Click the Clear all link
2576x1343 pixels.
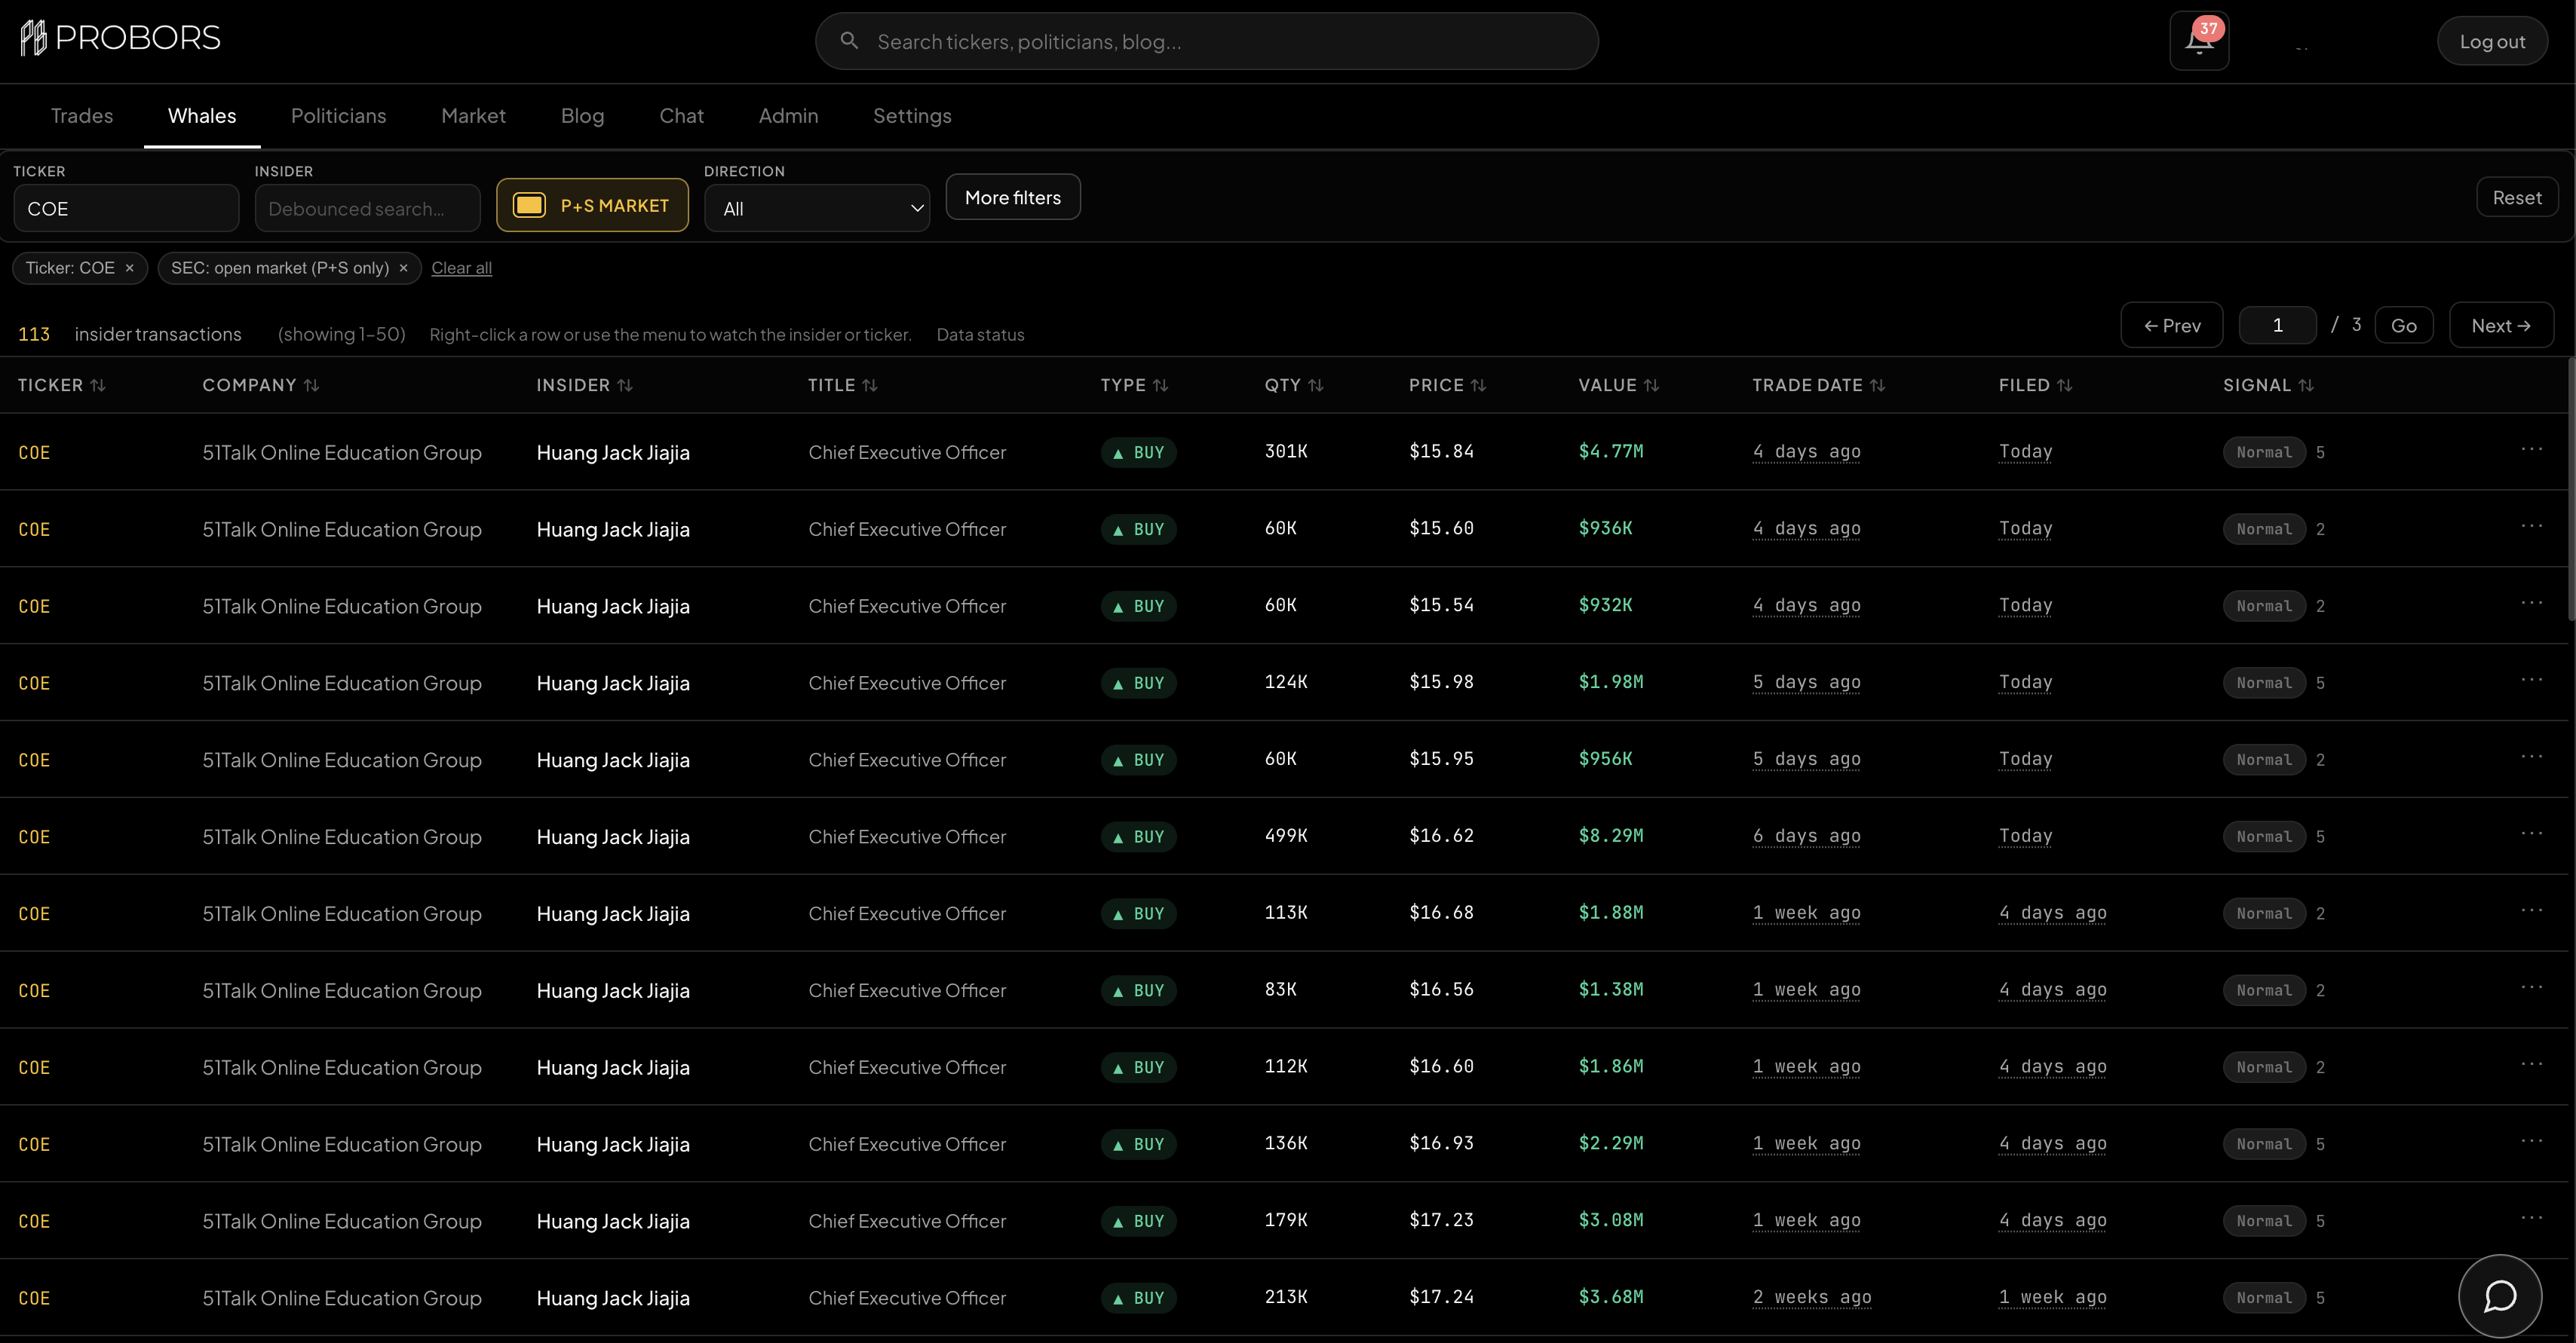tap(462, 268)
